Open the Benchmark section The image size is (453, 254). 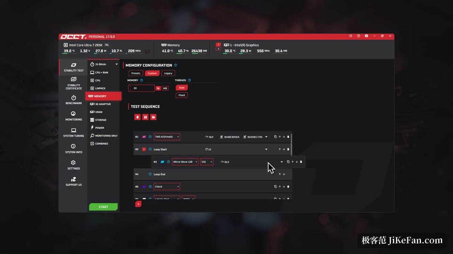tap(74, 100)
